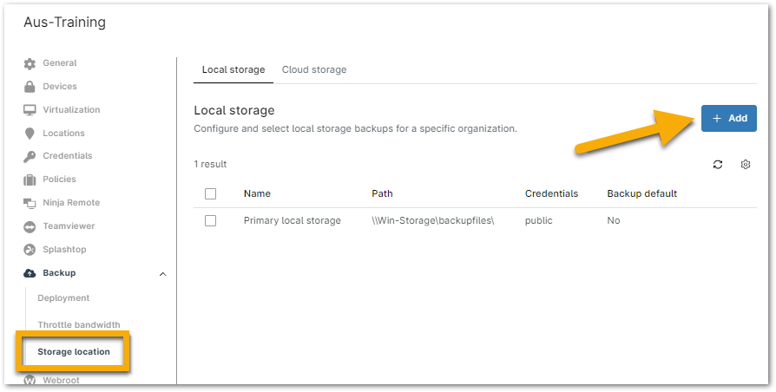This screenshot has width=776, height=392.
Task: Click the Policies briefcase icon
Action: click(x=30, y=180)
